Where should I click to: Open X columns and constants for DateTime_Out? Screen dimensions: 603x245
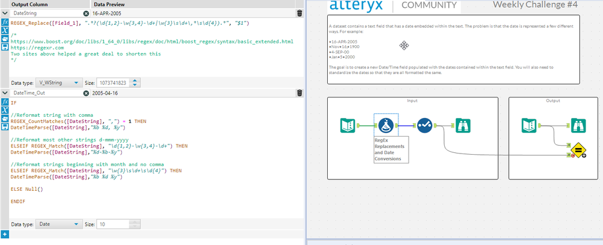coord(5,110)
